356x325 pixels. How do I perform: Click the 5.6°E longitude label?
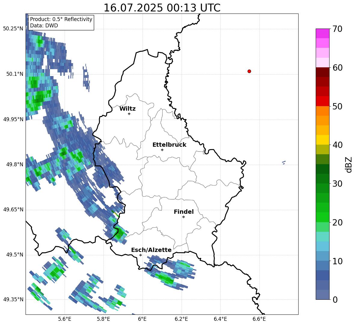coord(65,319)
